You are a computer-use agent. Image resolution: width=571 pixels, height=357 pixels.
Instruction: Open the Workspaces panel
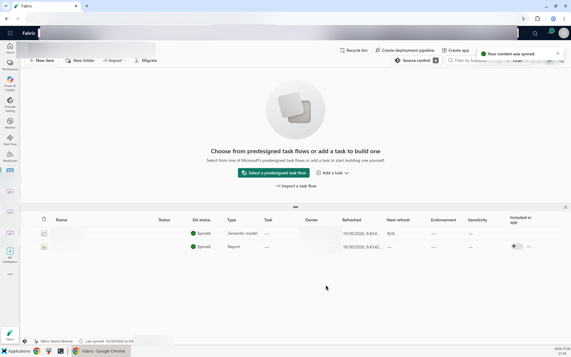click(x=10, y=65)
